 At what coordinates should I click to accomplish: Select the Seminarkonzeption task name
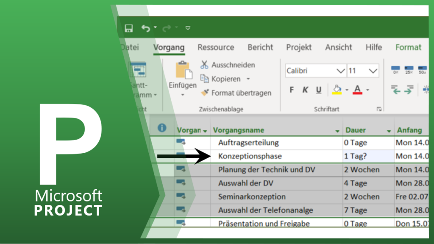click(252, 197)
